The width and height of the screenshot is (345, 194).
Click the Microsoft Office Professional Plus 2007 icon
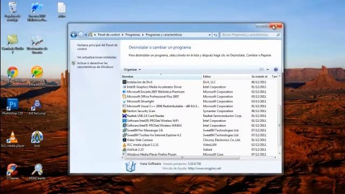pyautogui.click(x=125, y=96)
